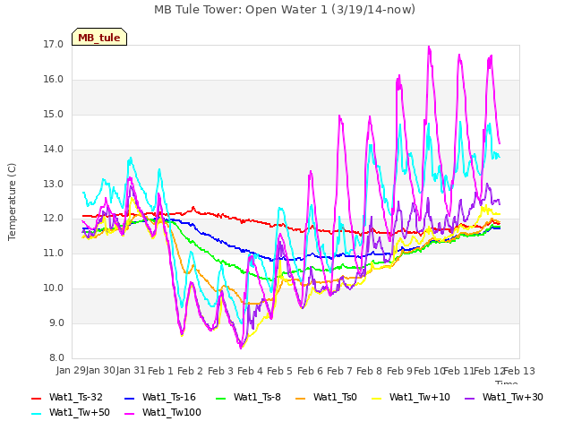Select the magenta Wat1_Tw100 legend swatch
573x430 pixels.
(130, 414)
